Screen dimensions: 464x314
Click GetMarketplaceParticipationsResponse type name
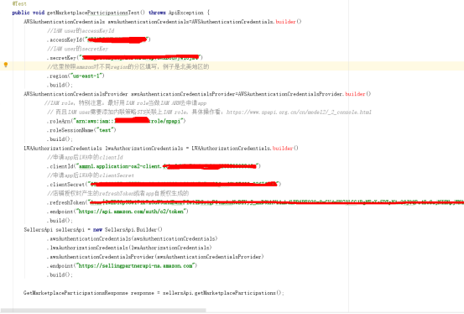[x=76, y=293]
